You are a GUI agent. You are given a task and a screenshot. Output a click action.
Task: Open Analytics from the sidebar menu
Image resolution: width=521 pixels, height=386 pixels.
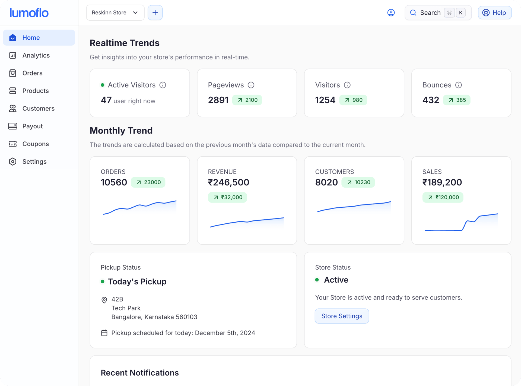click(x=36, y=55)
